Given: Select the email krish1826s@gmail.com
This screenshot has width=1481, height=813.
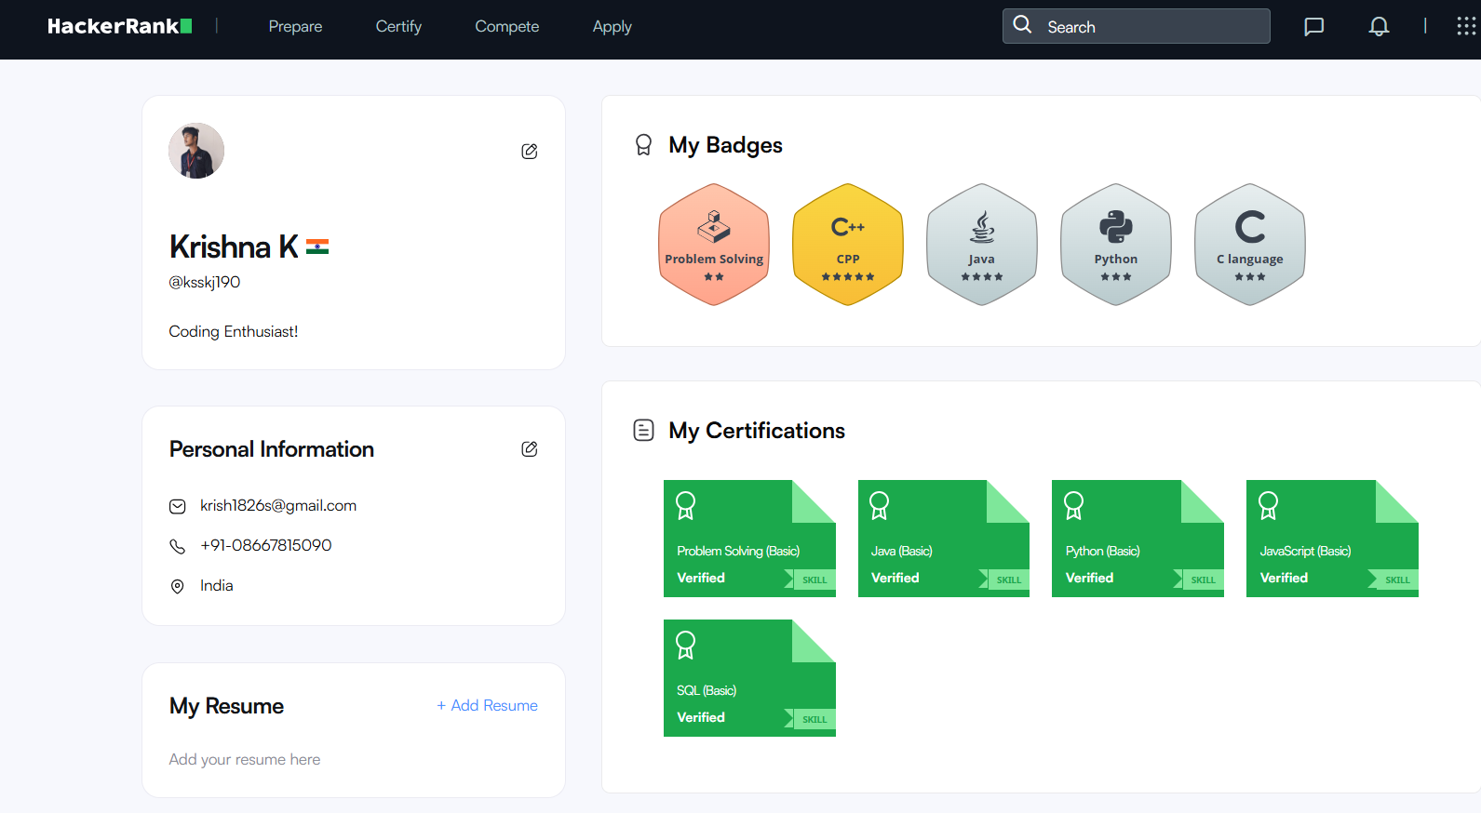Looking at the screenshot, I should (x=278, y=505).
